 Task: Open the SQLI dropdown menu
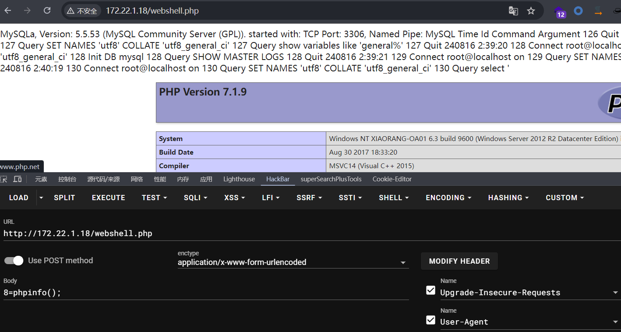coord(195,198)
